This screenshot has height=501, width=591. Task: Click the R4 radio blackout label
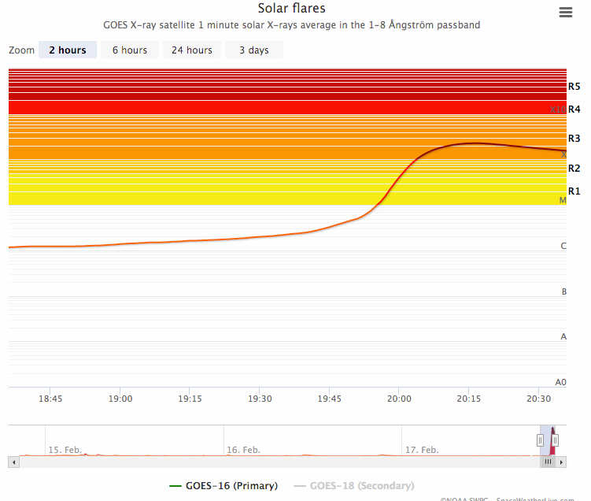[x=574, y=109]
